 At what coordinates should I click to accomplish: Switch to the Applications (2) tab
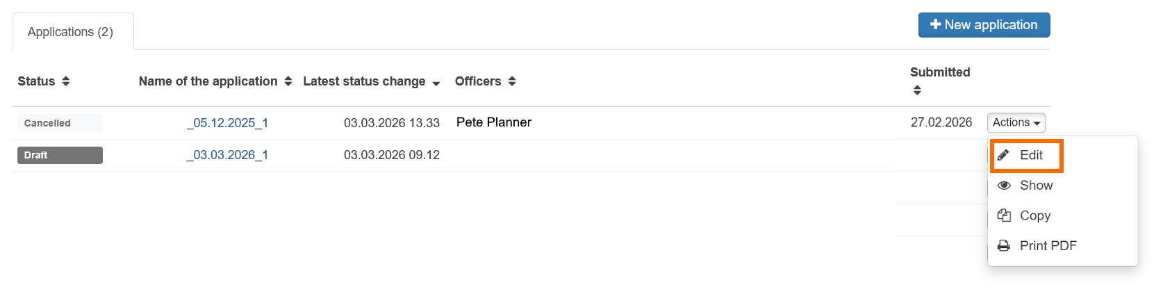pyautogui.click(x=70, y=32)
